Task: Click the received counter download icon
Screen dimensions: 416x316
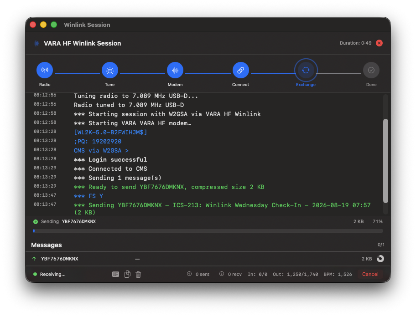Action: point(222,274)
